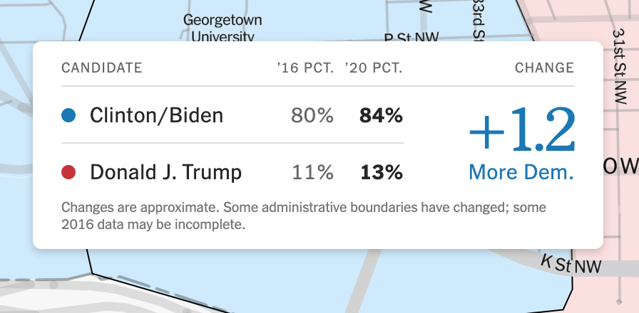Image resolution: width=639 pixels, height=313 pixels.
Task: Click the Georgetown University map label
Action: [x=223, y=27]
